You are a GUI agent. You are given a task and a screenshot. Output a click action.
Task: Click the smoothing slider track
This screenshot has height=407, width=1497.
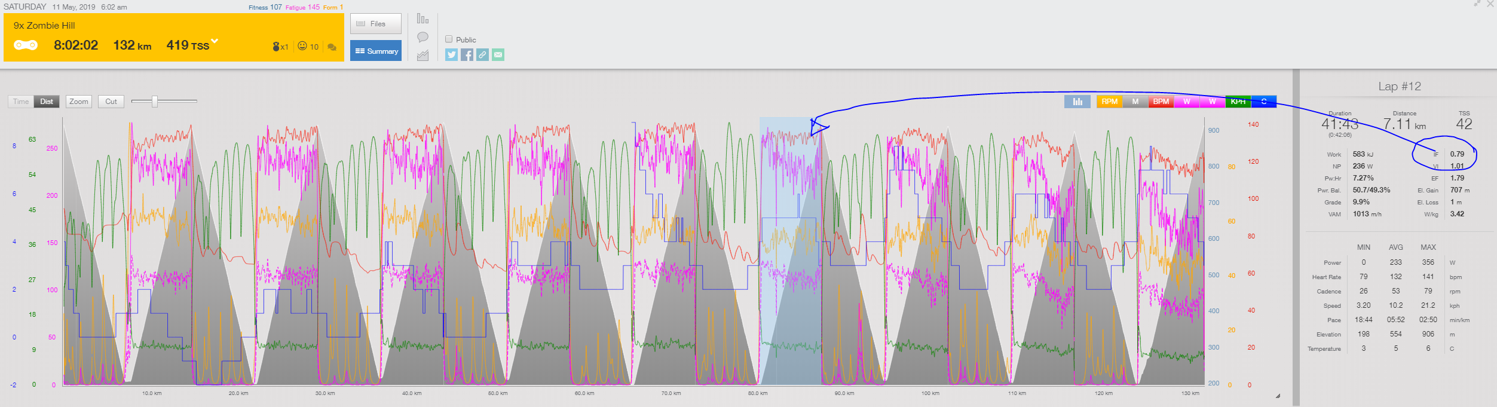tap(164, 101)
